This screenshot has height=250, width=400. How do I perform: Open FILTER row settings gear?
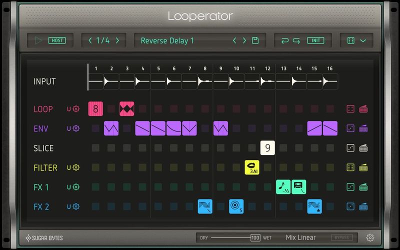(76, 167)
